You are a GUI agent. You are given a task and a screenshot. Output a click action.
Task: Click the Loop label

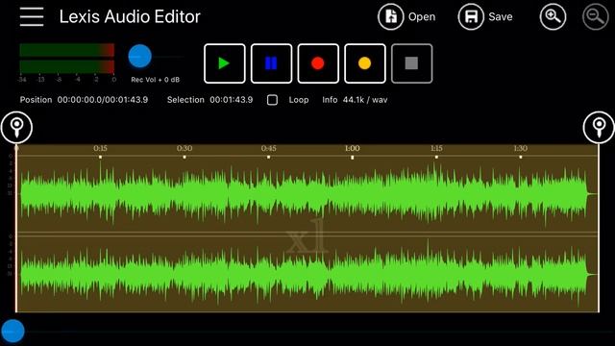pyautogui.click(x=299, y=100)
